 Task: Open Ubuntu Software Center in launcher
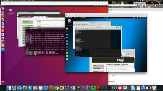click(x=3, y=31)
